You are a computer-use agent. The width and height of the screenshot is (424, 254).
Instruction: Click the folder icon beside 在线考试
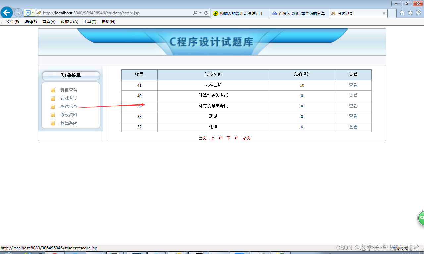coord(53,98)
